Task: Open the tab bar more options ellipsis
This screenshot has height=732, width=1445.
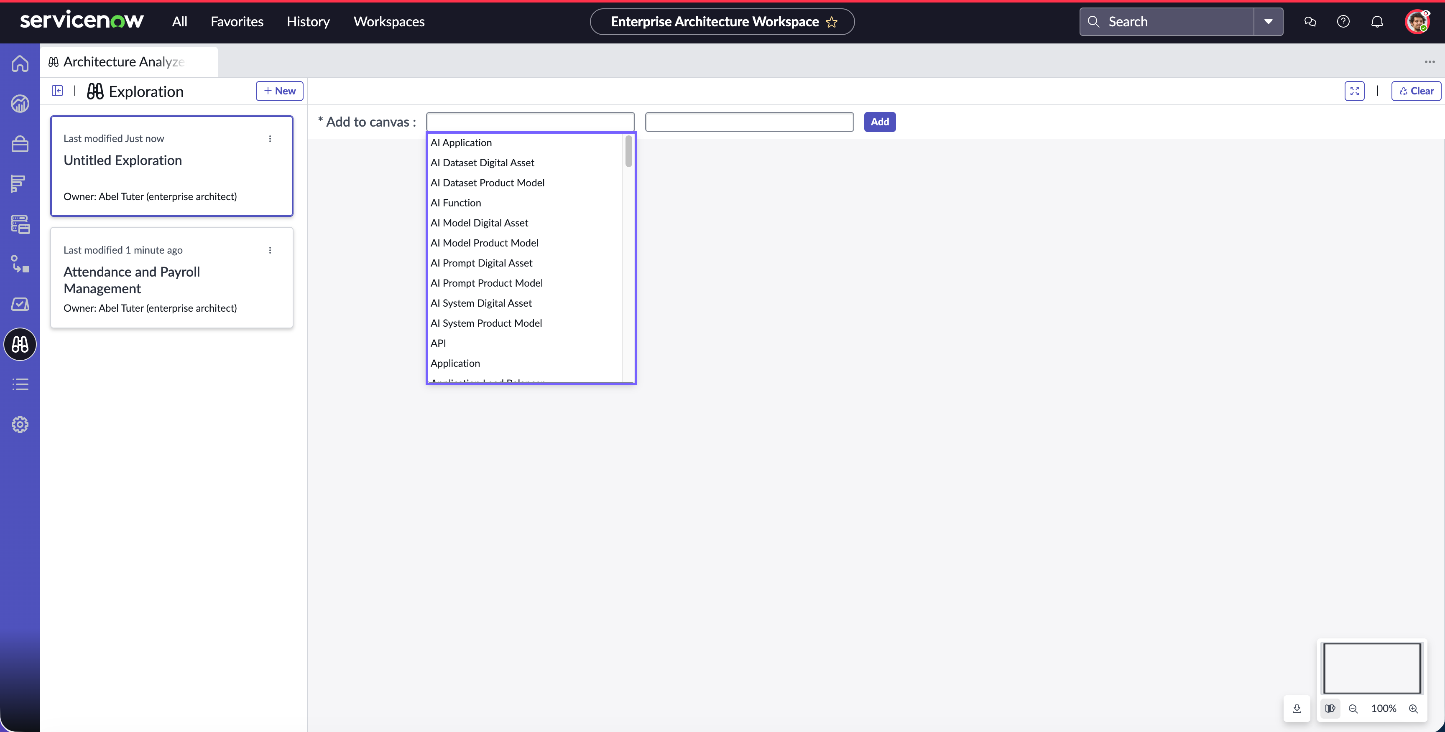Action: tap(1430, 62)
